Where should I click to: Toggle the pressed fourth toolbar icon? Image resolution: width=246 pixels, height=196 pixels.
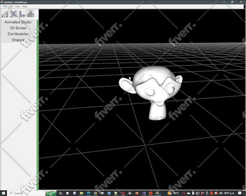(30, 14)
